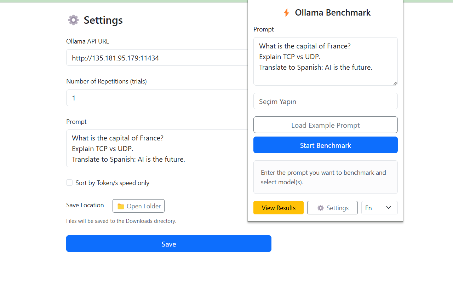Click the lightning bolt Ollama Benchmark logo

(x=286, y=13)
